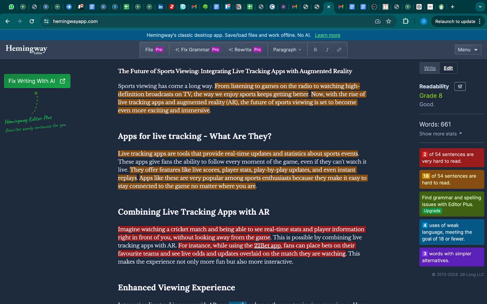Switch to the four-leaf clover tab
This screenshot has width=487, height=304.
coord(205,7)
